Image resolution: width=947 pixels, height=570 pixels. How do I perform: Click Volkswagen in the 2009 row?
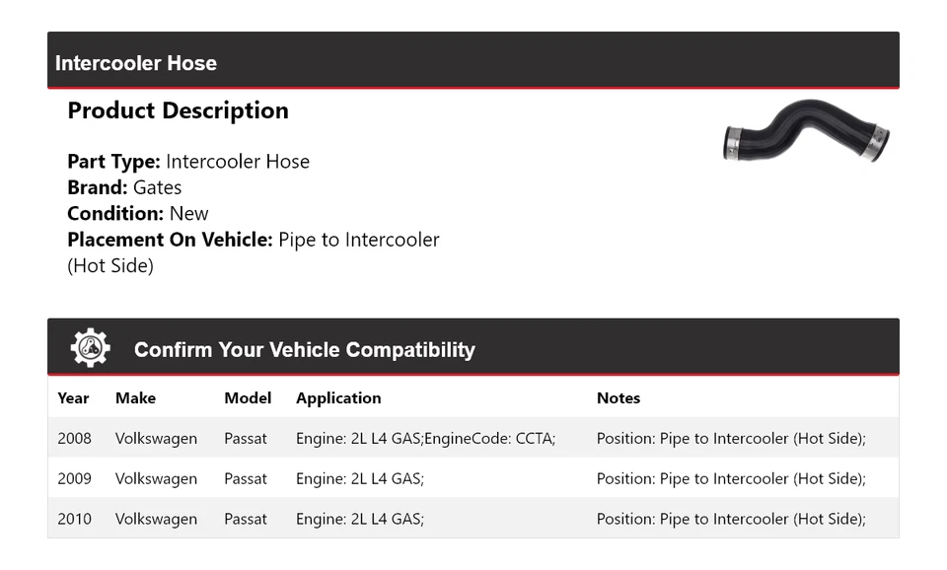156,478
